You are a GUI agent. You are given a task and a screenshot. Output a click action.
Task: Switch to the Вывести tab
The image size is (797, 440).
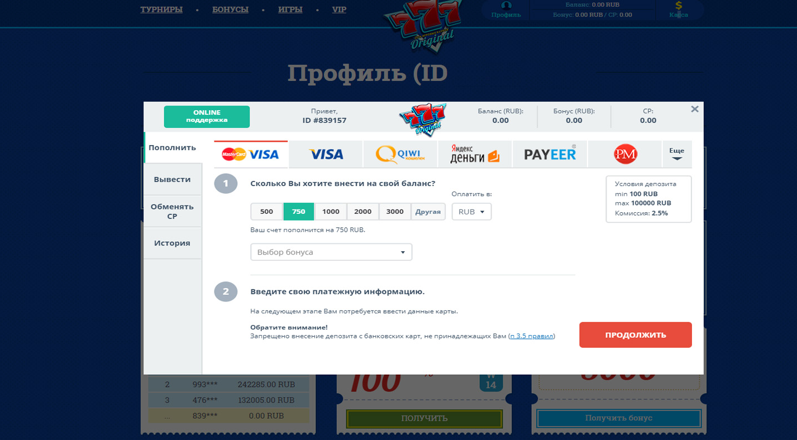point(173,179)
